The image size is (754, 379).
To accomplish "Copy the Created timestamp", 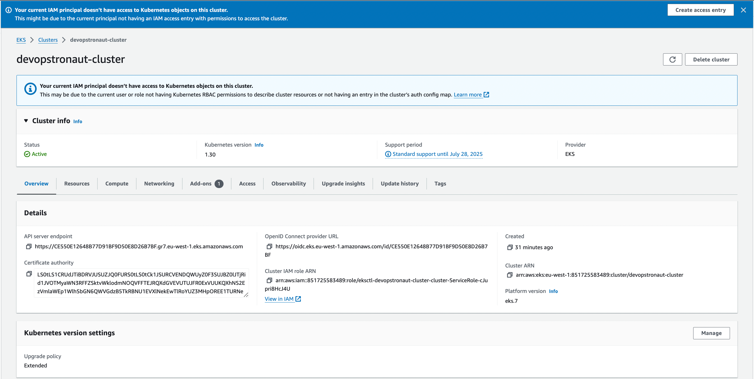I will point(510,247).
